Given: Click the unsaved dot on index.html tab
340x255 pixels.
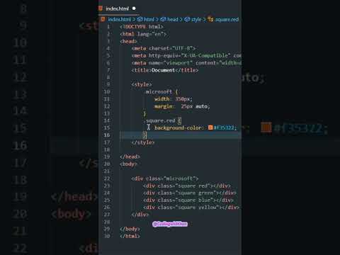Looking at the screenshot, I should (134, 8).
